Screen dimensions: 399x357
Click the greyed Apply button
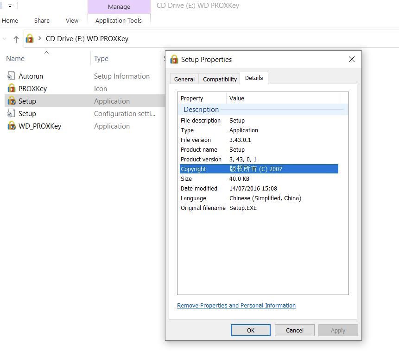[338, 330]
